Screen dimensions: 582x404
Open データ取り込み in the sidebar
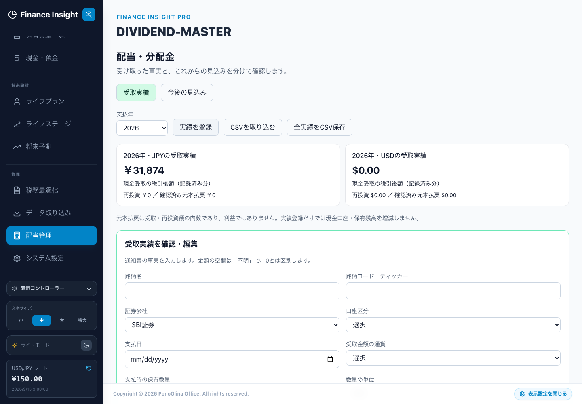point(52,213)
